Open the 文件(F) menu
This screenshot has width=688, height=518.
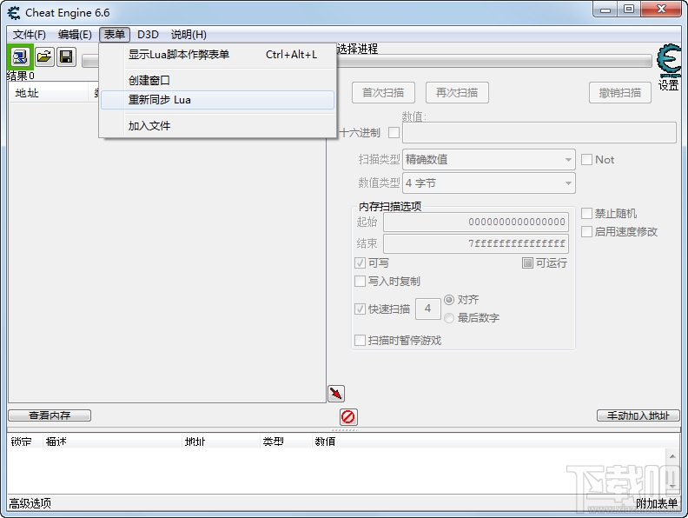pyautogui.click(x=29, y=34)
